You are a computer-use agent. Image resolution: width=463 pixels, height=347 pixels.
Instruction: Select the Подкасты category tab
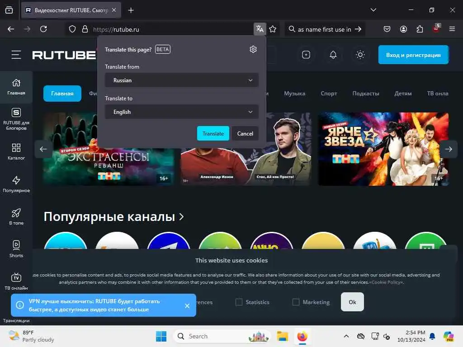pyautogui.click(x=365, y=94)
